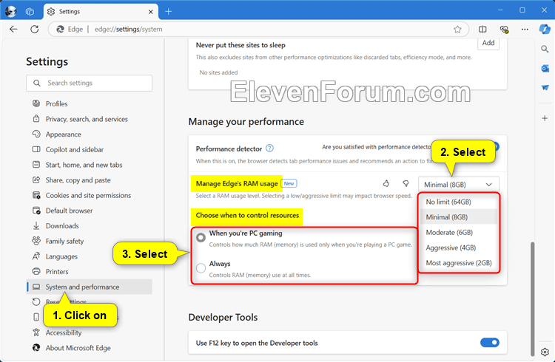Click the address bar URL
This screenshot has width=555, height=362.
tap(128, 30)
